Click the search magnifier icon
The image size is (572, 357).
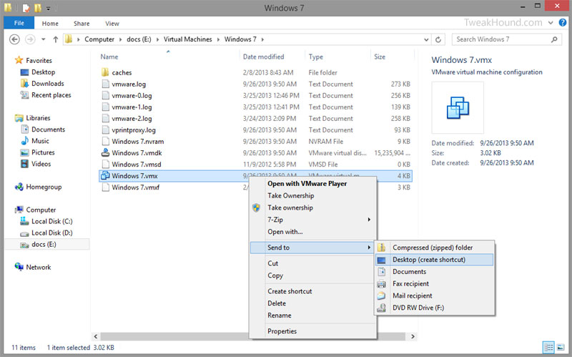(x=554, y=39)
